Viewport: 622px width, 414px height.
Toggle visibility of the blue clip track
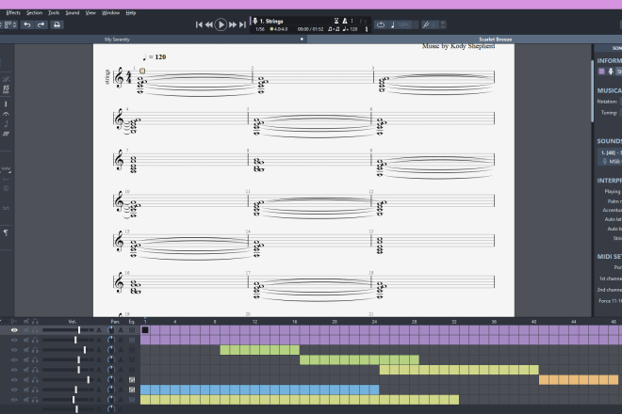pyautogui.click(x=14, y=390)
